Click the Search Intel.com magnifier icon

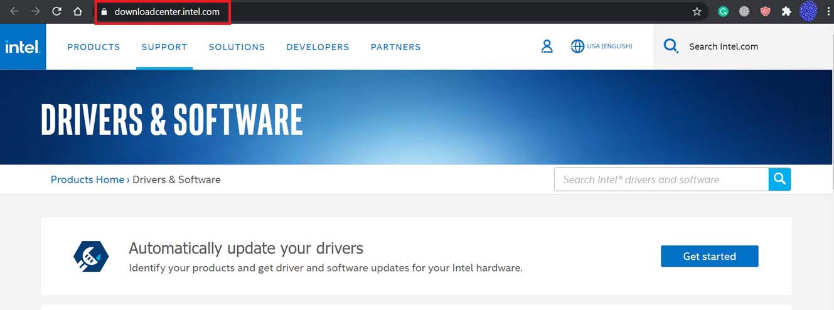click(671, 46)
